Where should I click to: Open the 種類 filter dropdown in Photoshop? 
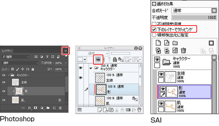click(15, 57)
